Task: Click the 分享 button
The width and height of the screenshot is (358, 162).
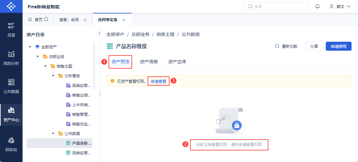Action: (314, 47)
